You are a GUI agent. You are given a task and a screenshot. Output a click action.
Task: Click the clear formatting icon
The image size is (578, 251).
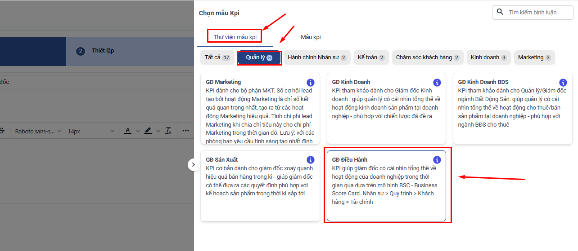tap(168, 131)
